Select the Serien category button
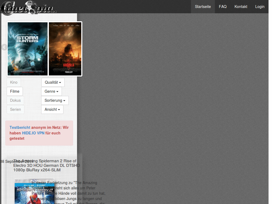The height and width of the screenshot is (204, 272). (x=15, y=109)
